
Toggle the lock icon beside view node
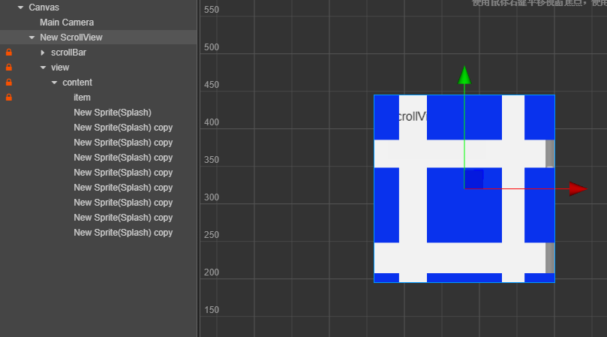click(x=9, y=68)
